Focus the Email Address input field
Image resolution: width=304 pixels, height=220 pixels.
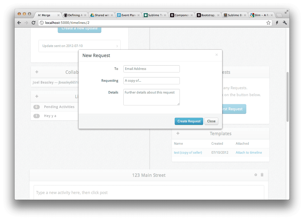(151, 69)
